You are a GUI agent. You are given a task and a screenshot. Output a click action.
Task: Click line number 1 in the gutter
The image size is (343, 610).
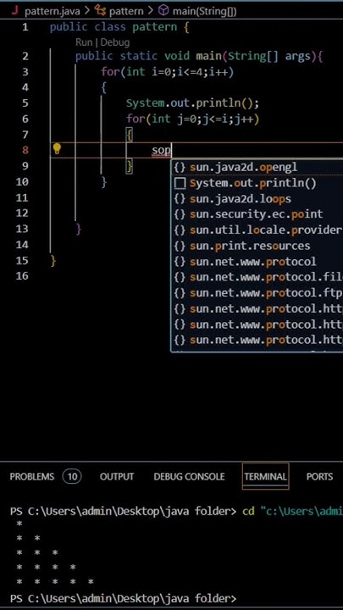[25, 27]
